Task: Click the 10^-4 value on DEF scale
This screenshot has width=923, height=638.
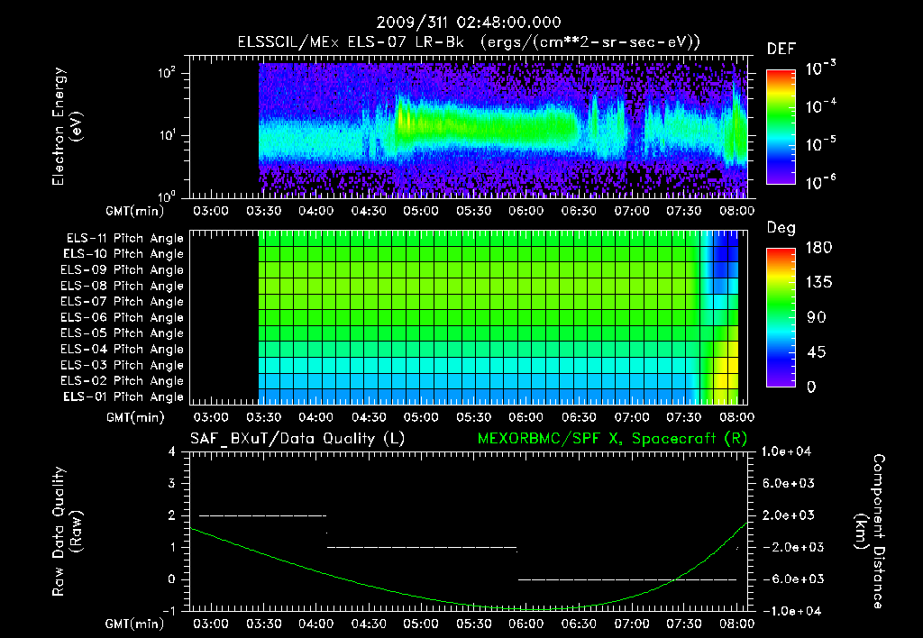Action: pyautogui.click(x=820, y=105)
